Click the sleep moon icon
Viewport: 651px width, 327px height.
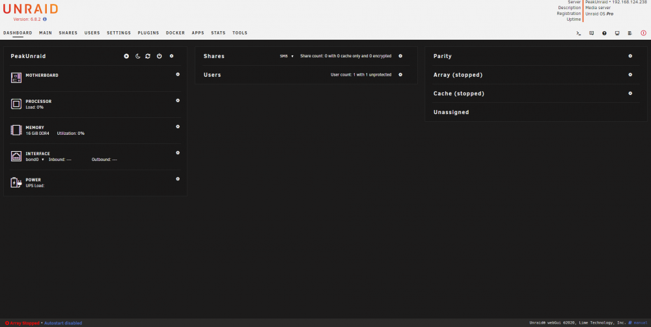(138, 56)
